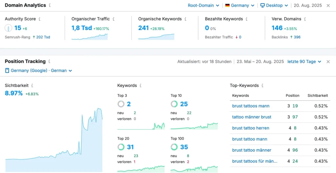Viewport: 336px width, 173px height.
Task: Open keyword brust tattoos für män...
Action: pos(255,161)
